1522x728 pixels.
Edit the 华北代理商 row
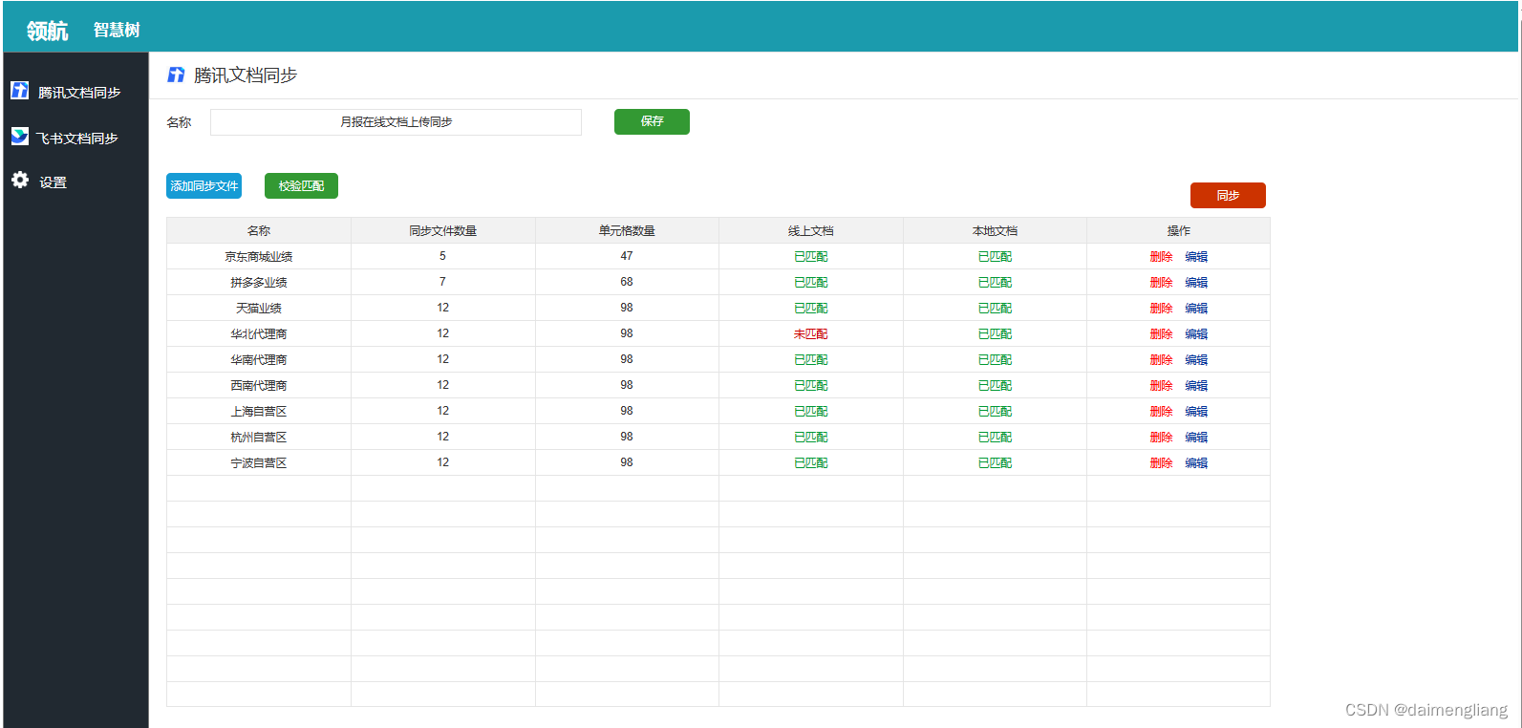click(x=1196, y=334)
